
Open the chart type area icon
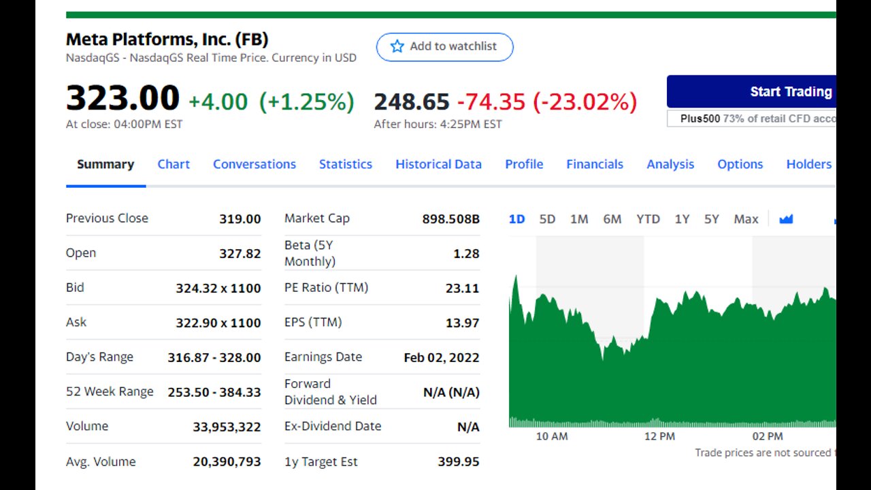point(786,219)
